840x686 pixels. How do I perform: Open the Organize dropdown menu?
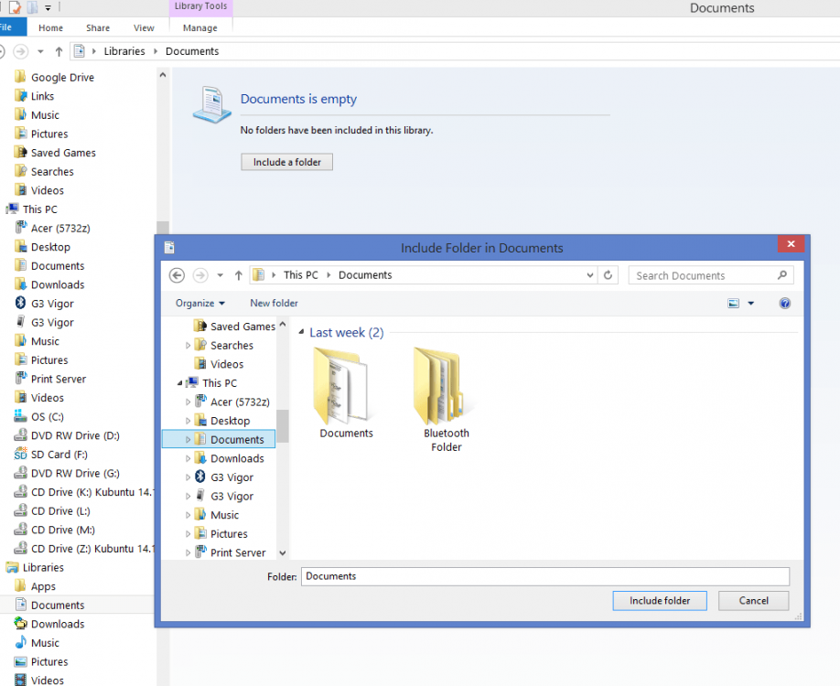pos(200,303)
